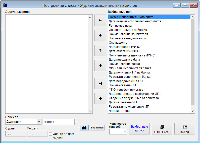
Task: Select ФИО, тел. исполнителя банка field
Action: [x=149, y=68]
